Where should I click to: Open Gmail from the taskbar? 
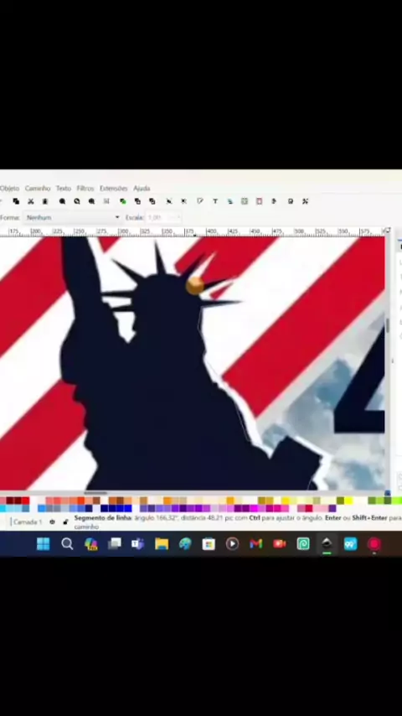point(256,544)
